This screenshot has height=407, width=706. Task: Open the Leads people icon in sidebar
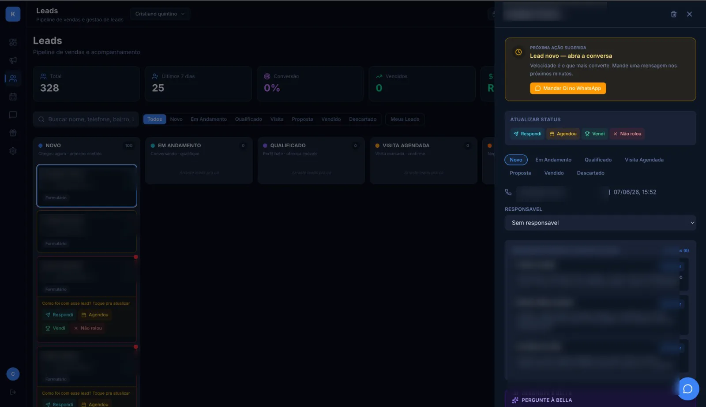point(13,78)
